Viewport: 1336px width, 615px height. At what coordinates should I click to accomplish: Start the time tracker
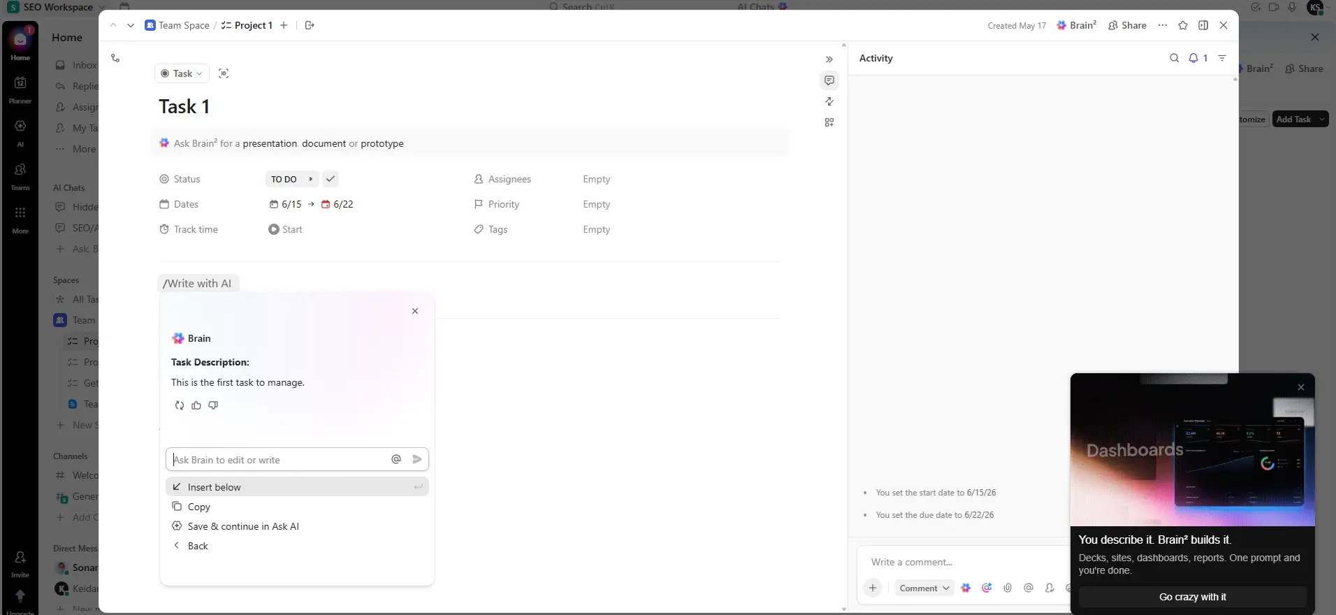285,229
